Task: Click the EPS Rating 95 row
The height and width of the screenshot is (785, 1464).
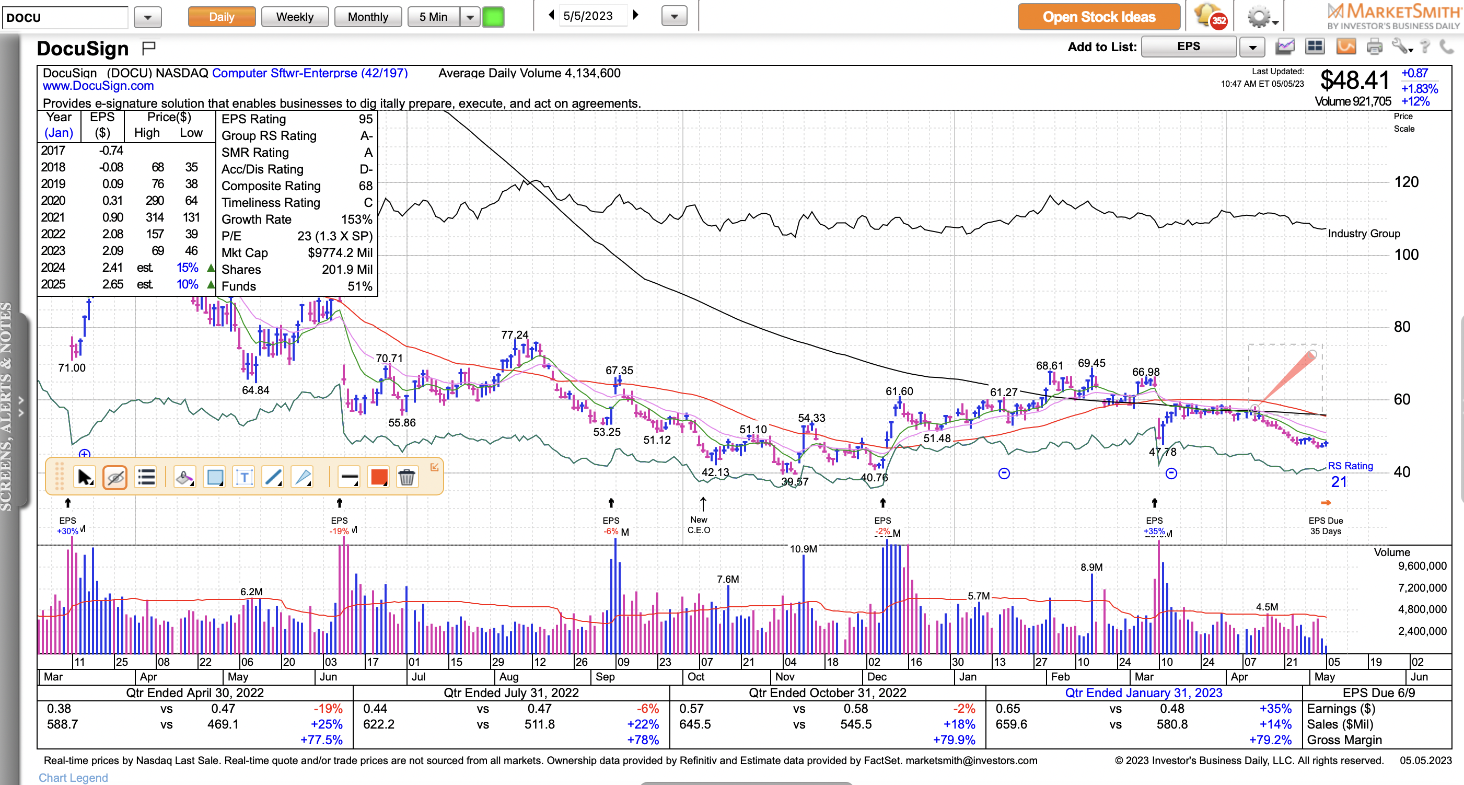Action: pos(297,119)
